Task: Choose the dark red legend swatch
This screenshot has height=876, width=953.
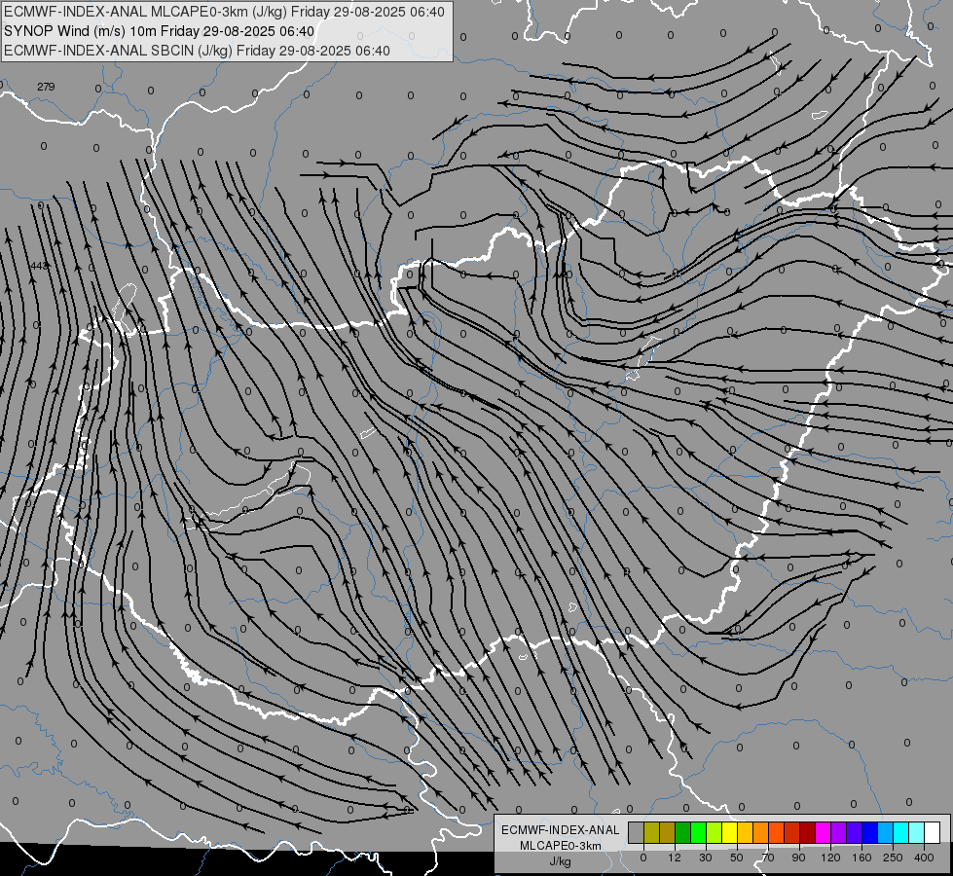Action: coord(807,832)
